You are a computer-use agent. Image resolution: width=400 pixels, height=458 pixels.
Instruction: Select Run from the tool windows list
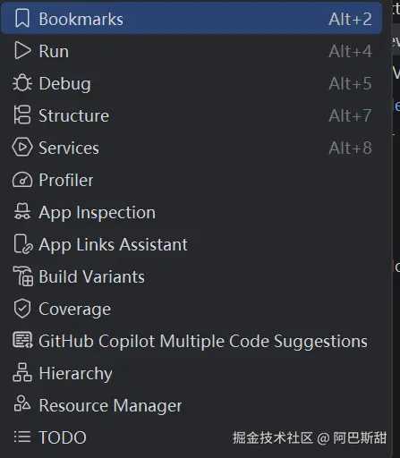(191, 51)
